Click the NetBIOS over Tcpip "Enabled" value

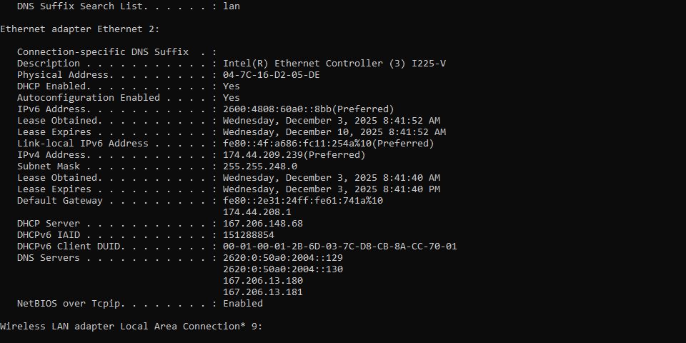(243, 304)
